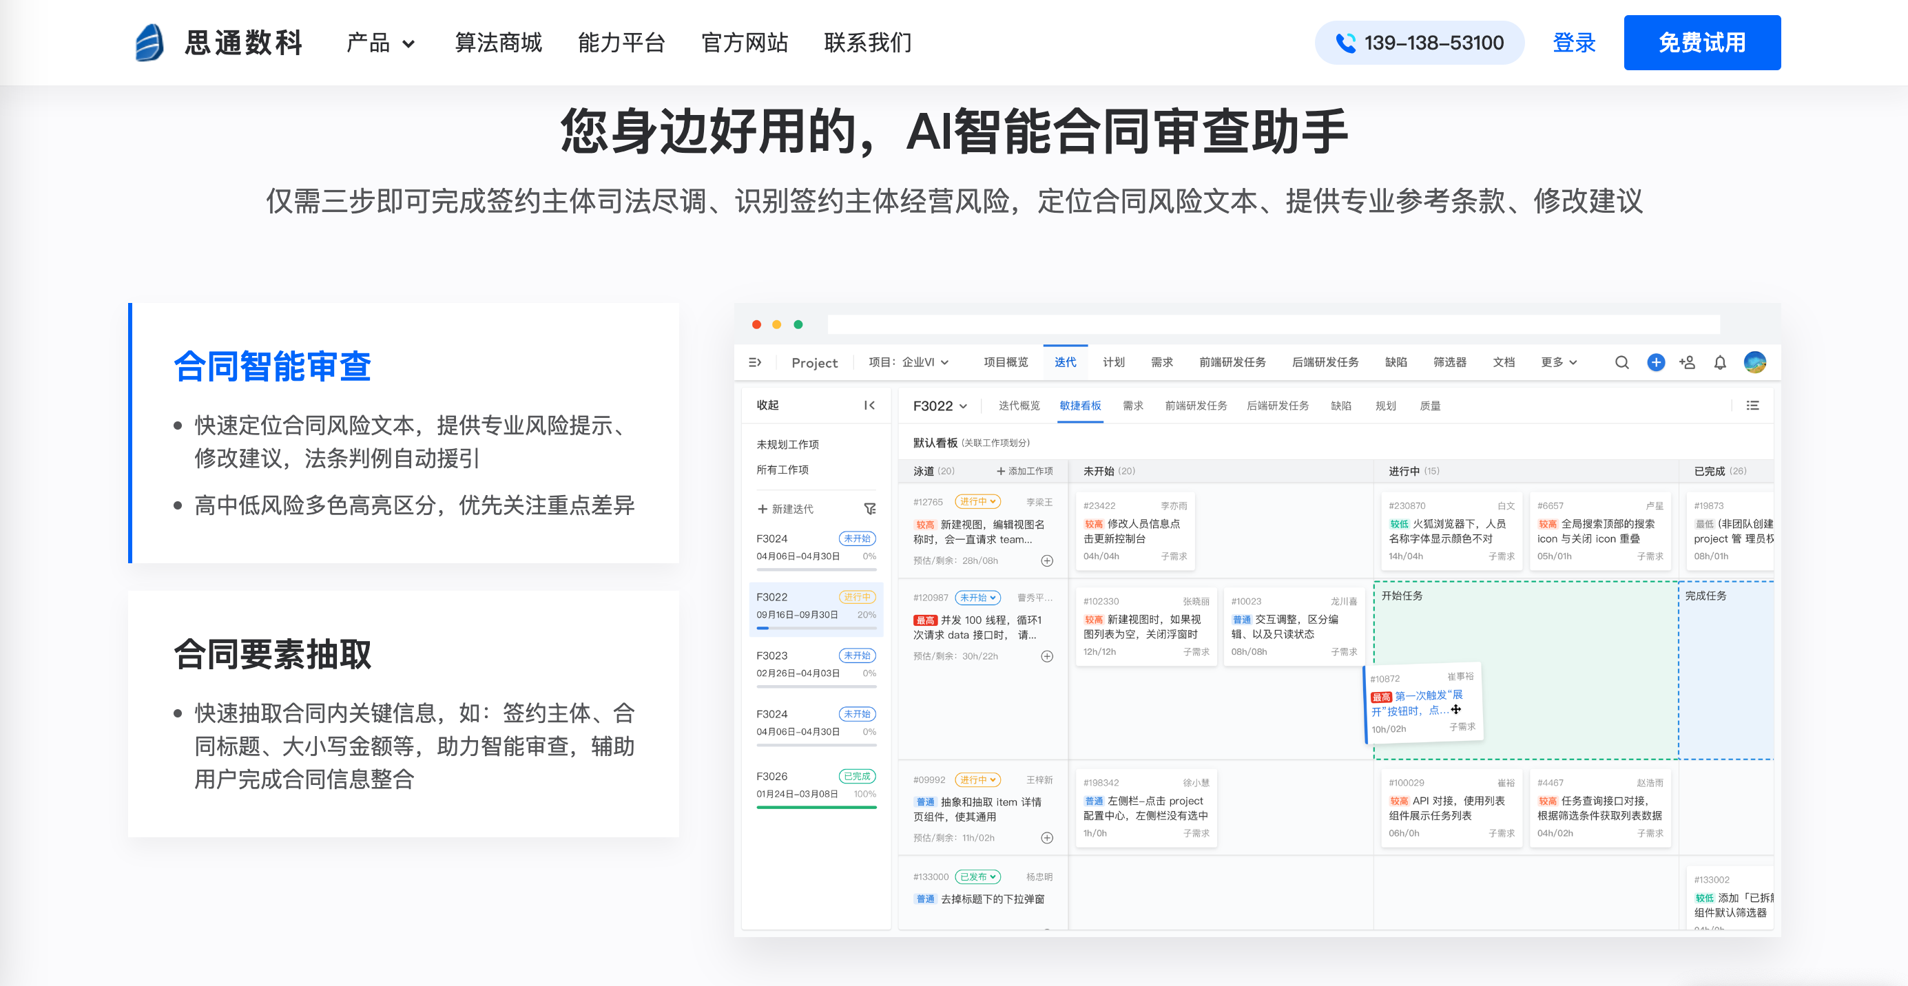Click the blue plus create icon

coord(1655,362)
